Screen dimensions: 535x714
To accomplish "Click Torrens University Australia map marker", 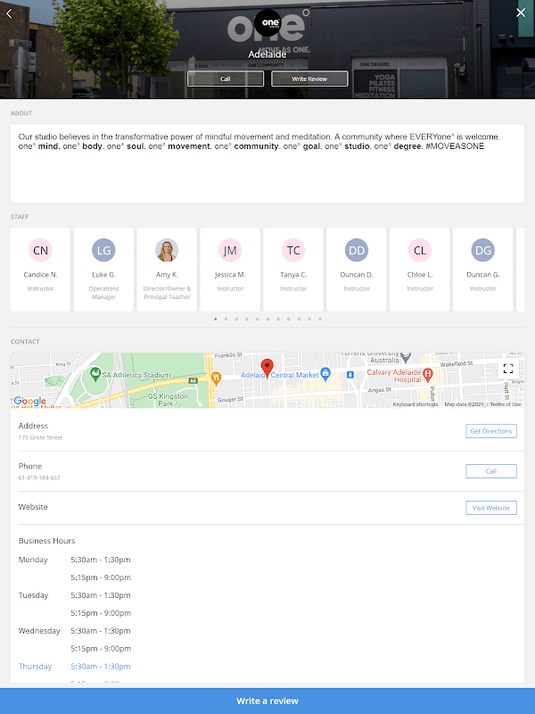I will coord(406,356).
